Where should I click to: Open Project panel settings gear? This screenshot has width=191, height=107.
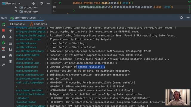42,3
